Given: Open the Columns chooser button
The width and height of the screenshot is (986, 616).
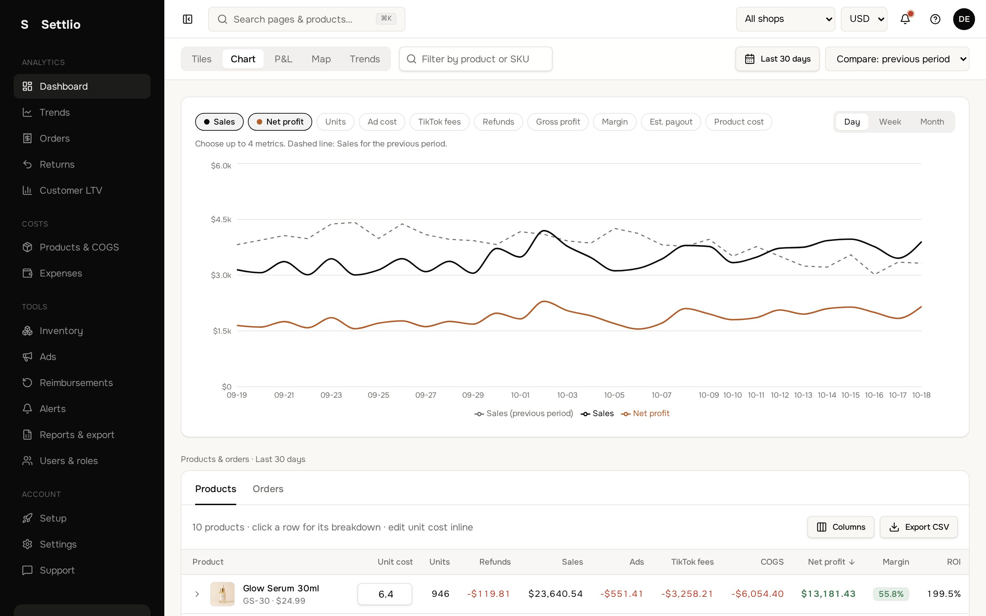Looking at the screenshot, I should point(840,527).
